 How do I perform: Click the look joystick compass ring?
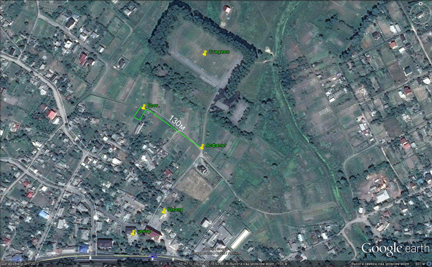point(420,13)
